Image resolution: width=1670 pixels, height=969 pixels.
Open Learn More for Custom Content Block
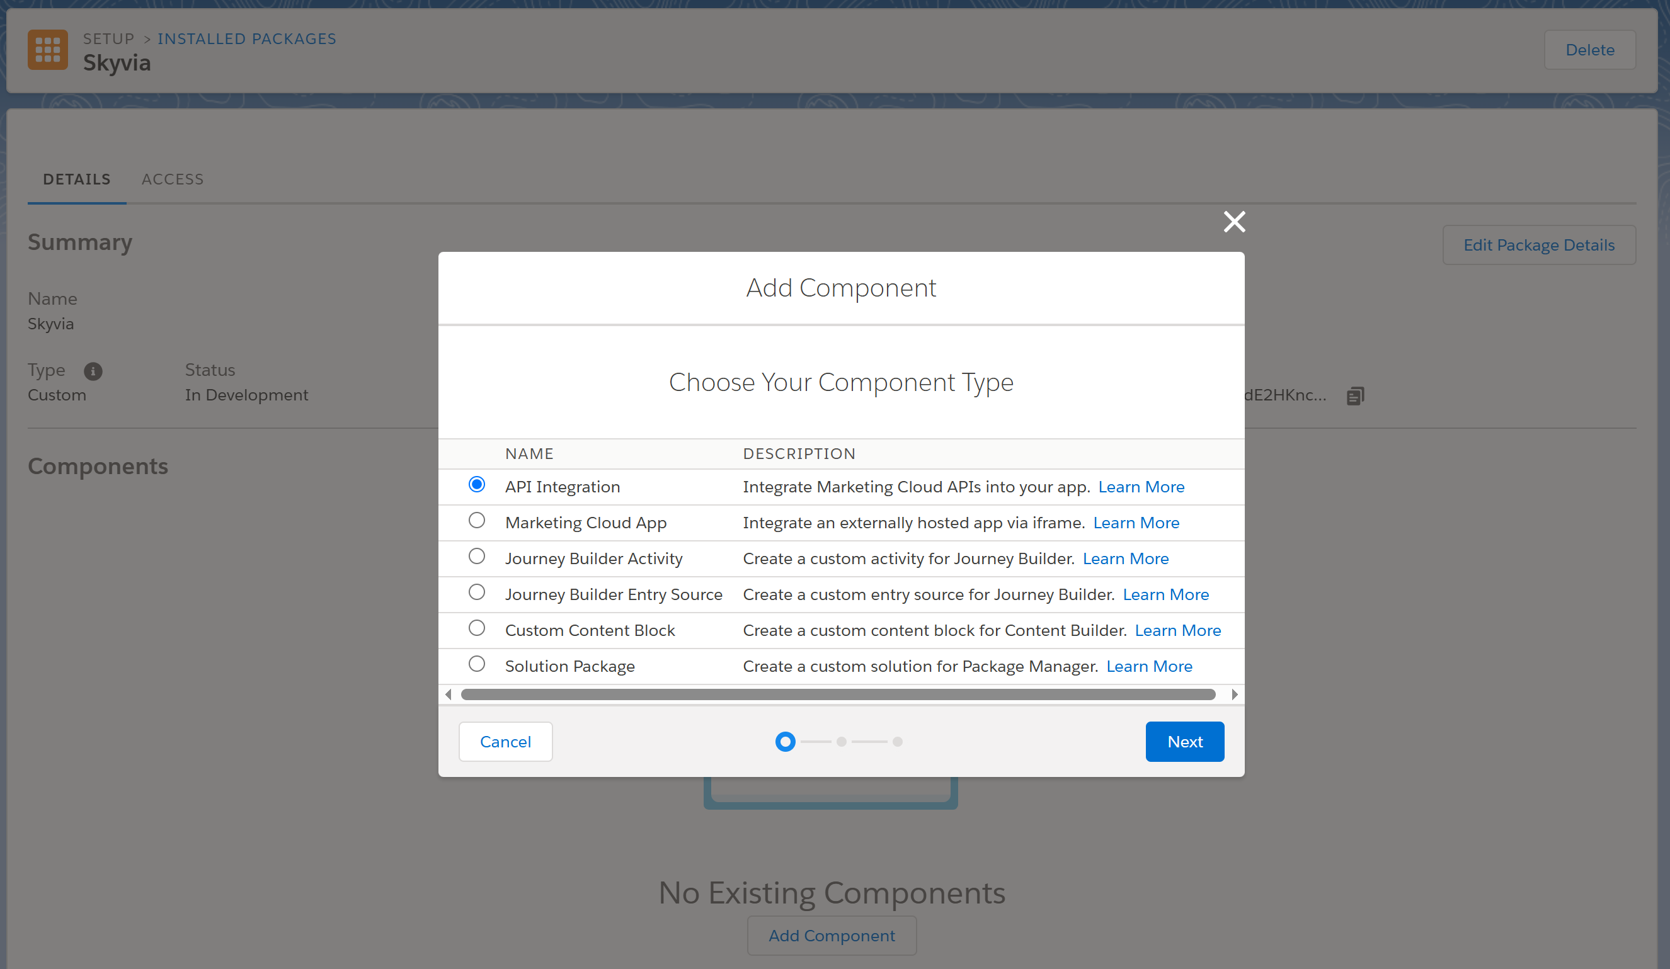[1177, 630]
